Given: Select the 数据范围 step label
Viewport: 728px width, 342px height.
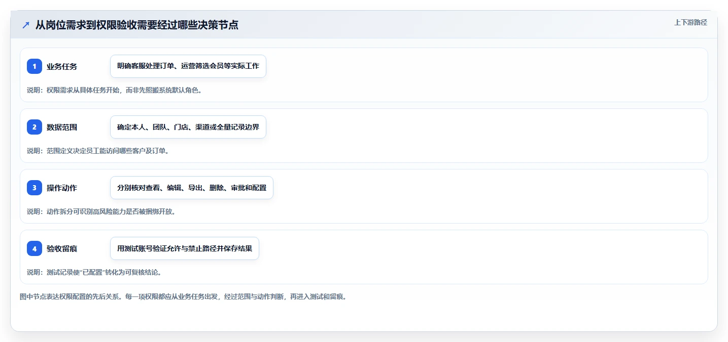Looking at the screenshot, I should (x=62, y=127).
